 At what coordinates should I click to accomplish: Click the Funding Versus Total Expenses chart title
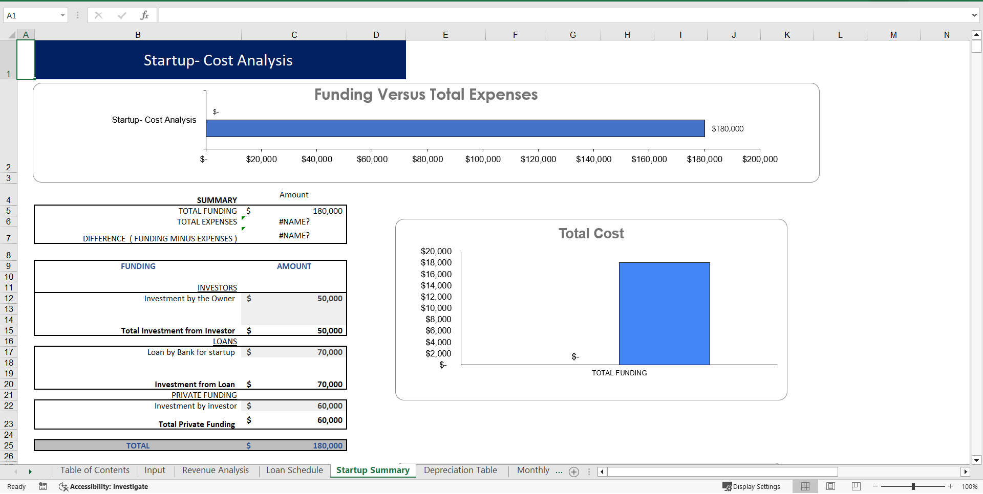point(426,95)
